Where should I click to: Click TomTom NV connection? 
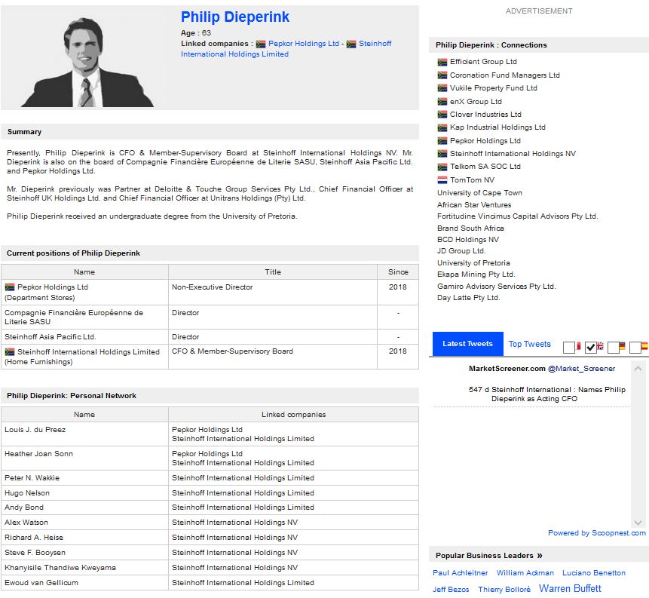(x=473, y=180)
